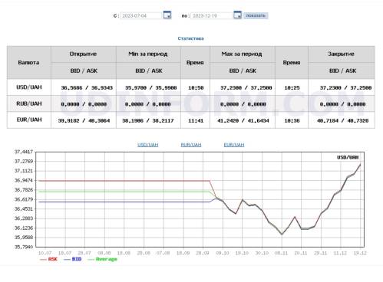Click the end date field 2023-12-19
This screenshot has height=282, width=383.
211,15
